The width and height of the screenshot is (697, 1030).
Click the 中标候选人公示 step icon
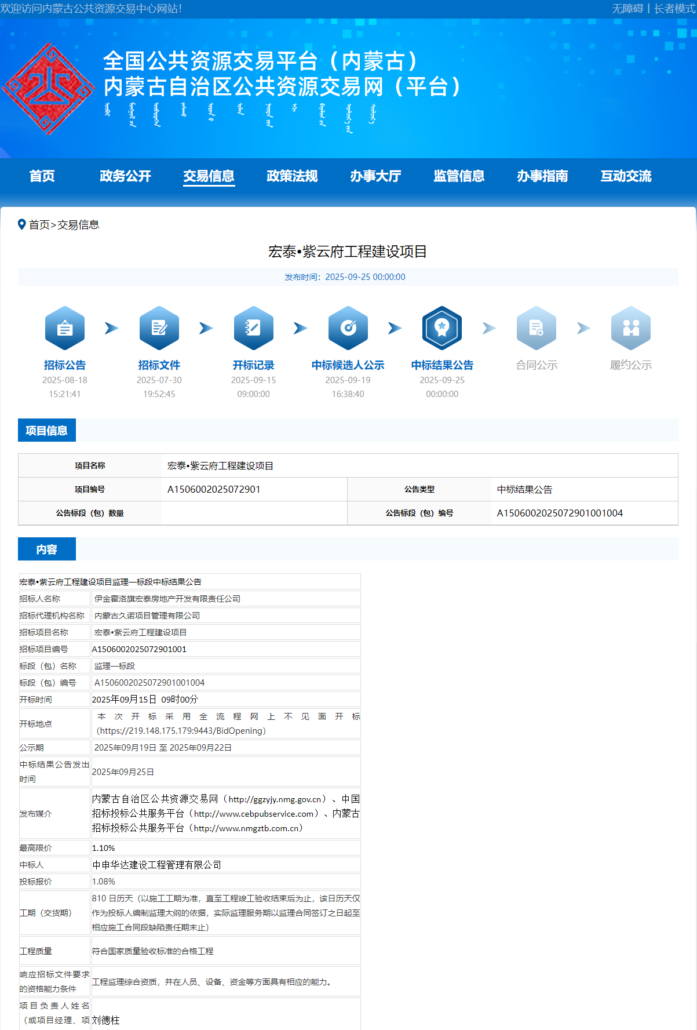348,328
